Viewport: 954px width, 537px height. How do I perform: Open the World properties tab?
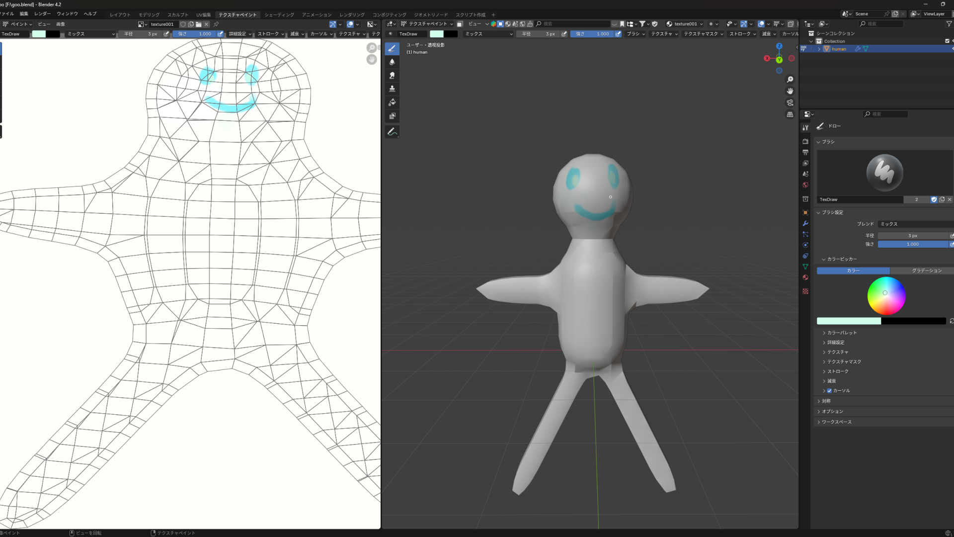point(805,185)
